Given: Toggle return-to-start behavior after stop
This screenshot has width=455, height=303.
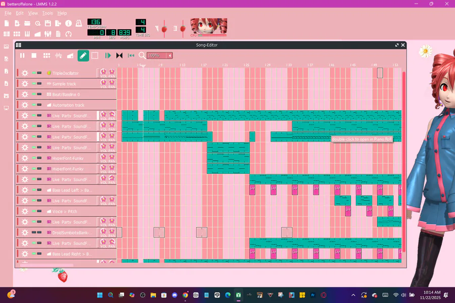Looking at the screenshot, I should (131, 56).
